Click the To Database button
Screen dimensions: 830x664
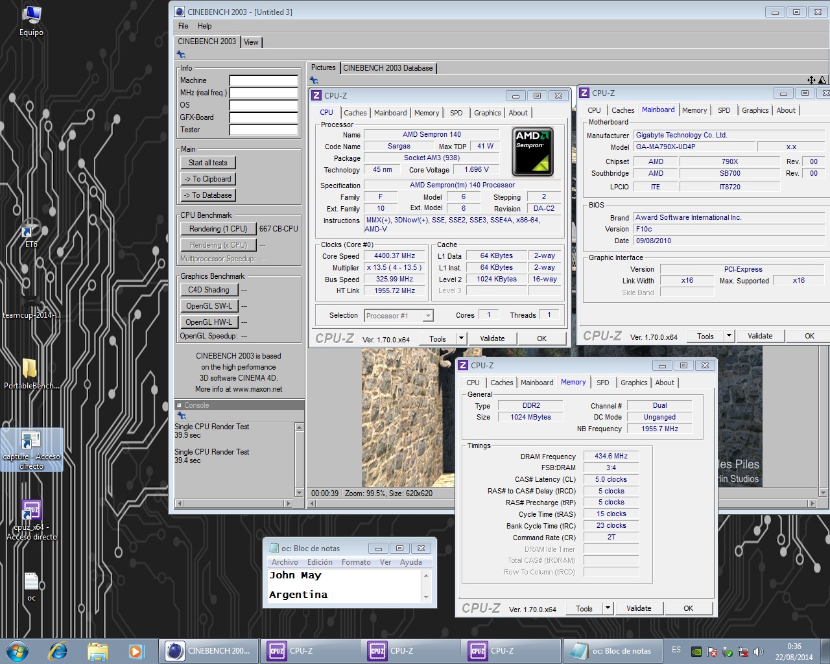[208, 195]
